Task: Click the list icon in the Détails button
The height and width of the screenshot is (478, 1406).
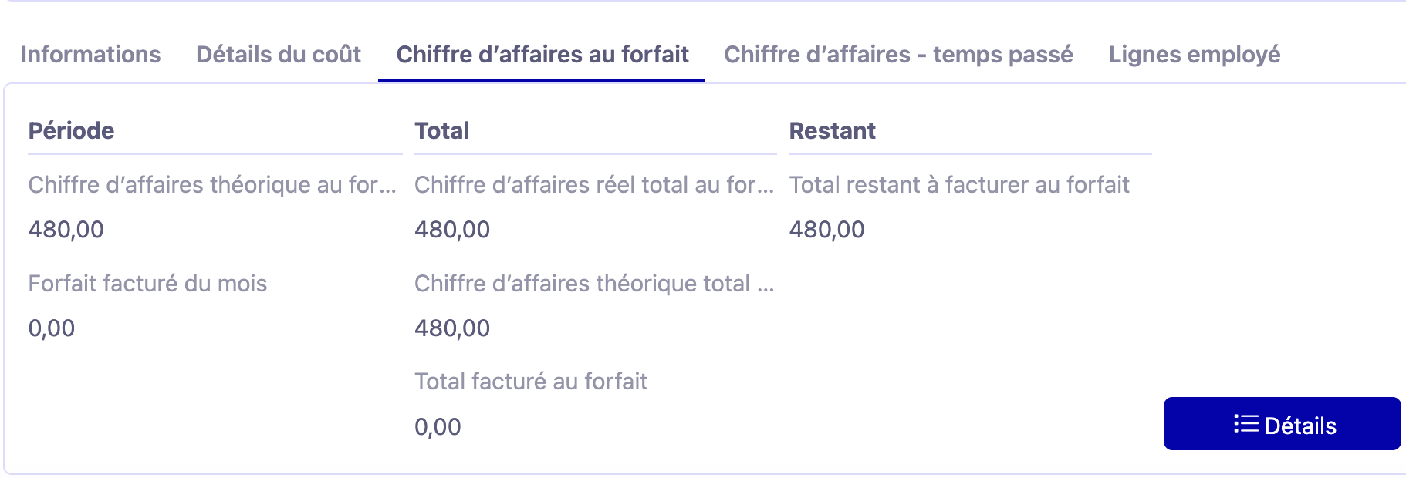Action: pos(1245,424)
